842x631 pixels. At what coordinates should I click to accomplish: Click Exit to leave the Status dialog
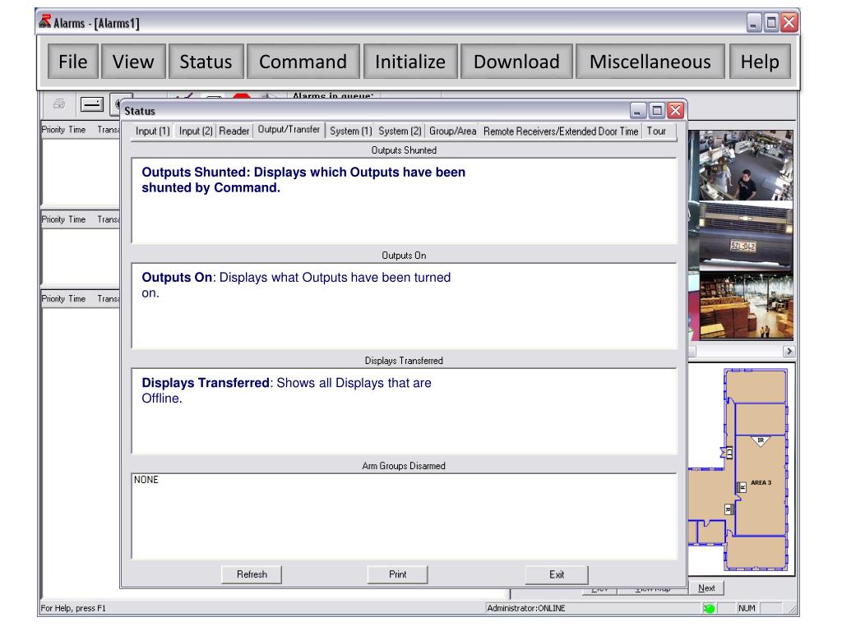point(557,574)
